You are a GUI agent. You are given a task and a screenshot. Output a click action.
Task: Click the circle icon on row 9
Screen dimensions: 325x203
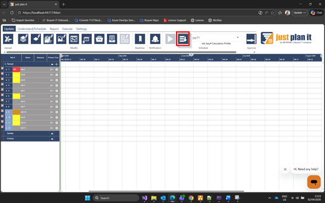coord(57,112)
